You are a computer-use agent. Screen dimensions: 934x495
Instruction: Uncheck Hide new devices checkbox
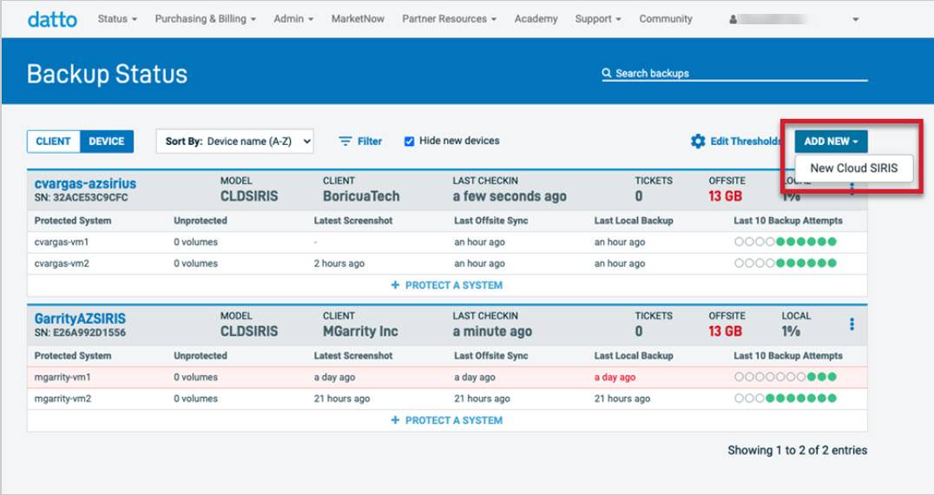[410, 142]
